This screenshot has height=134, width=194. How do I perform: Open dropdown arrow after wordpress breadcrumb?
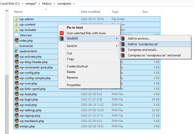(x=74, y=4)
